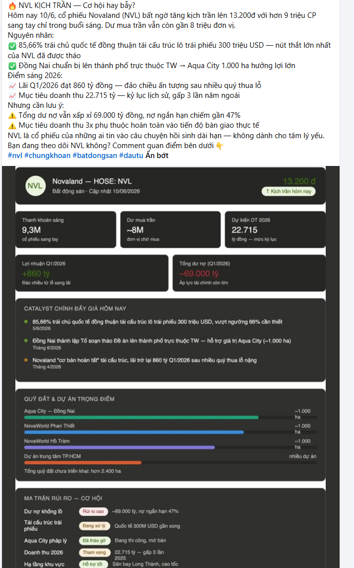Click the Tổng dư nợ -69.000 tỷ card
Image resolution: width=354 pixels, height=568 pixels.
(249, 273)
